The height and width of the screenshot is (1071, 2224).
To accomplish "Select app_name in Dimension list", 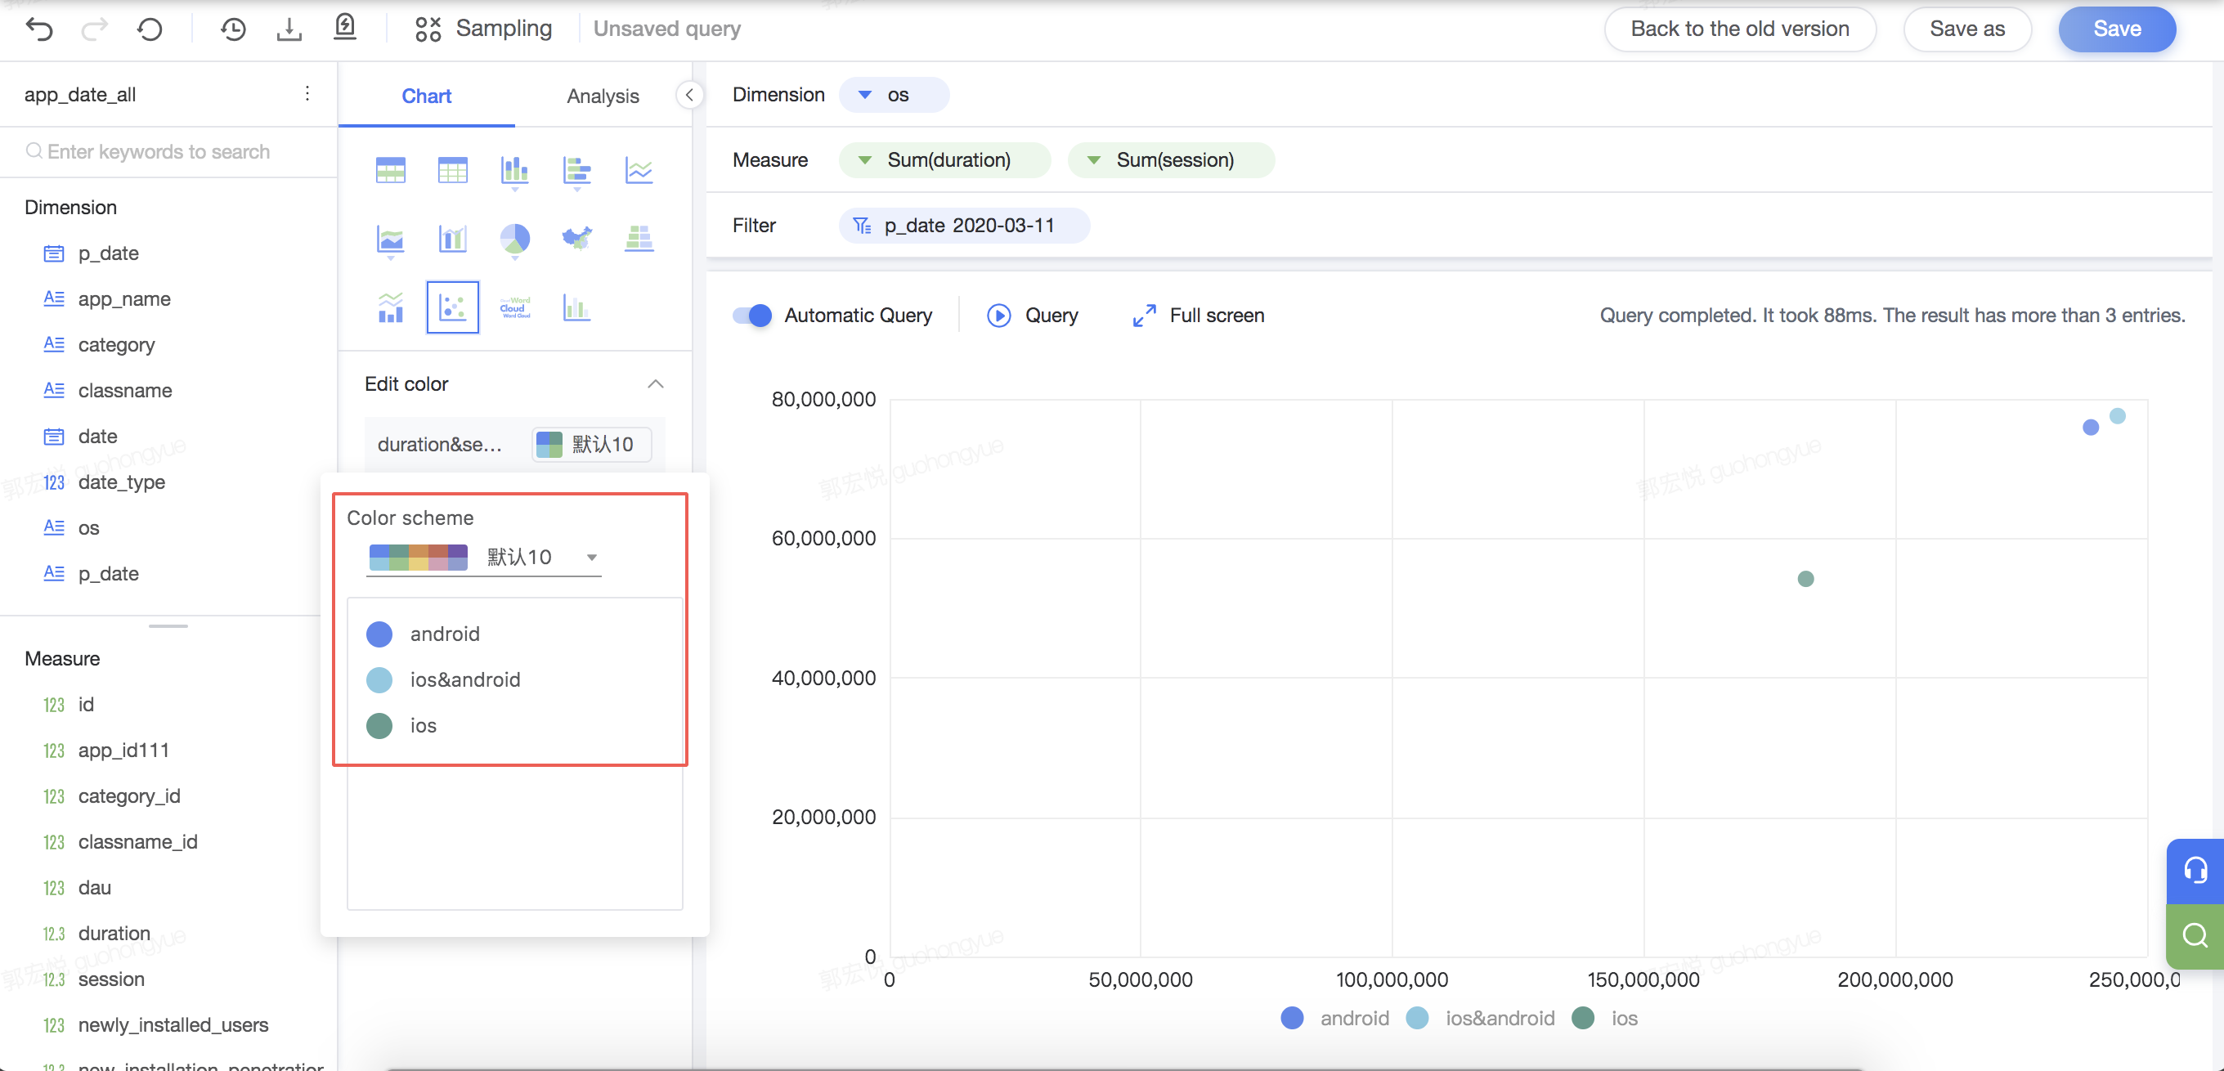I will coord(124,298).
